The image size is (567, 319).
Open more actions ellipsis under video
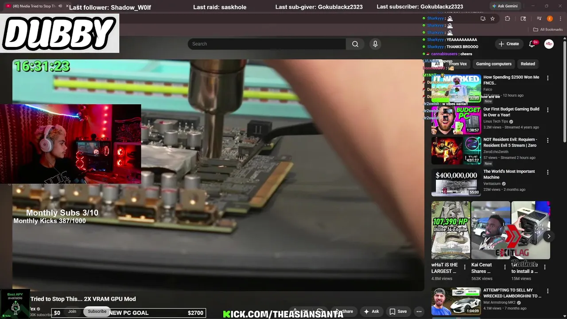point(419,311)
